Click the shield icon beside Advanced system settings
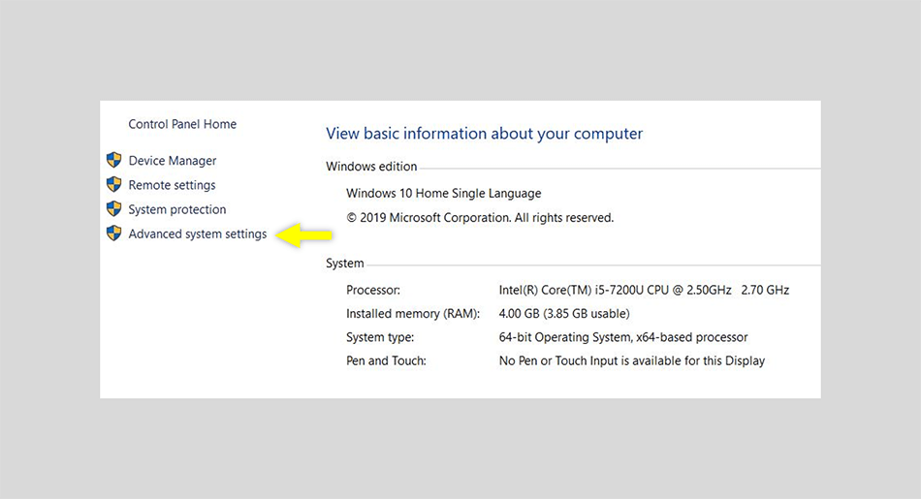The width and height of the screenshot is (921, 499). pyautogui.click(x=114, y=234)
